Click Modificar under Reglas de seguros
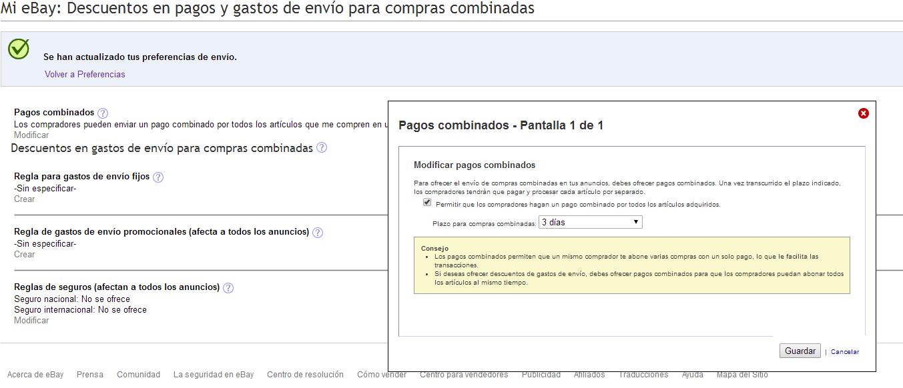Image resolution: width=903 pixels, height=388 pixels. [31, 321]
